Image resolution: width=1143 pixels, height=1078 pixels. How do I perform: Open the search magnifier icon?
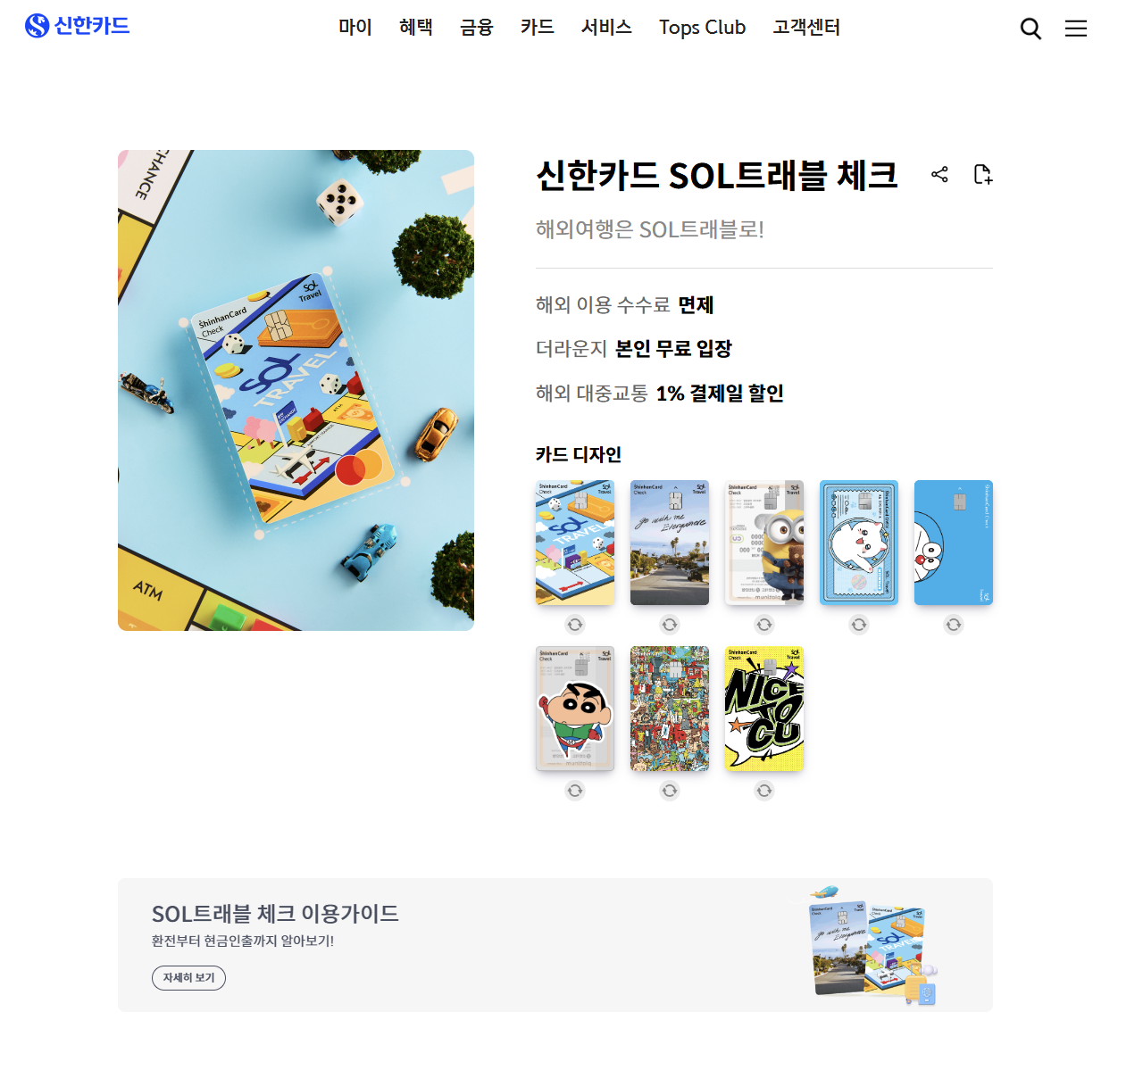coord(1030,29)
